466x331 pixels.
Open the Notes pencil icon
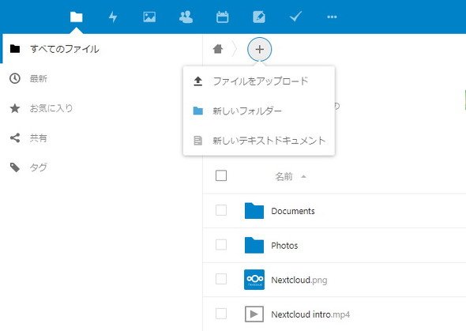tap(259, 17)
